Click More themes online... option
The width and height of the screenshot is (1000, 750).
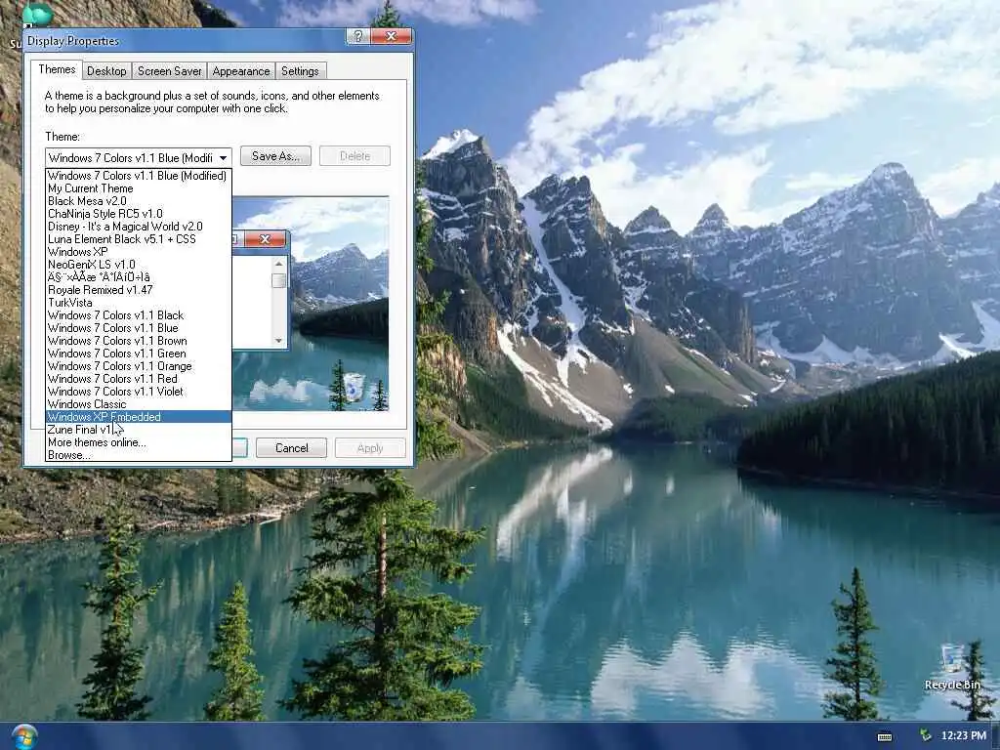[x=139, y=442]
